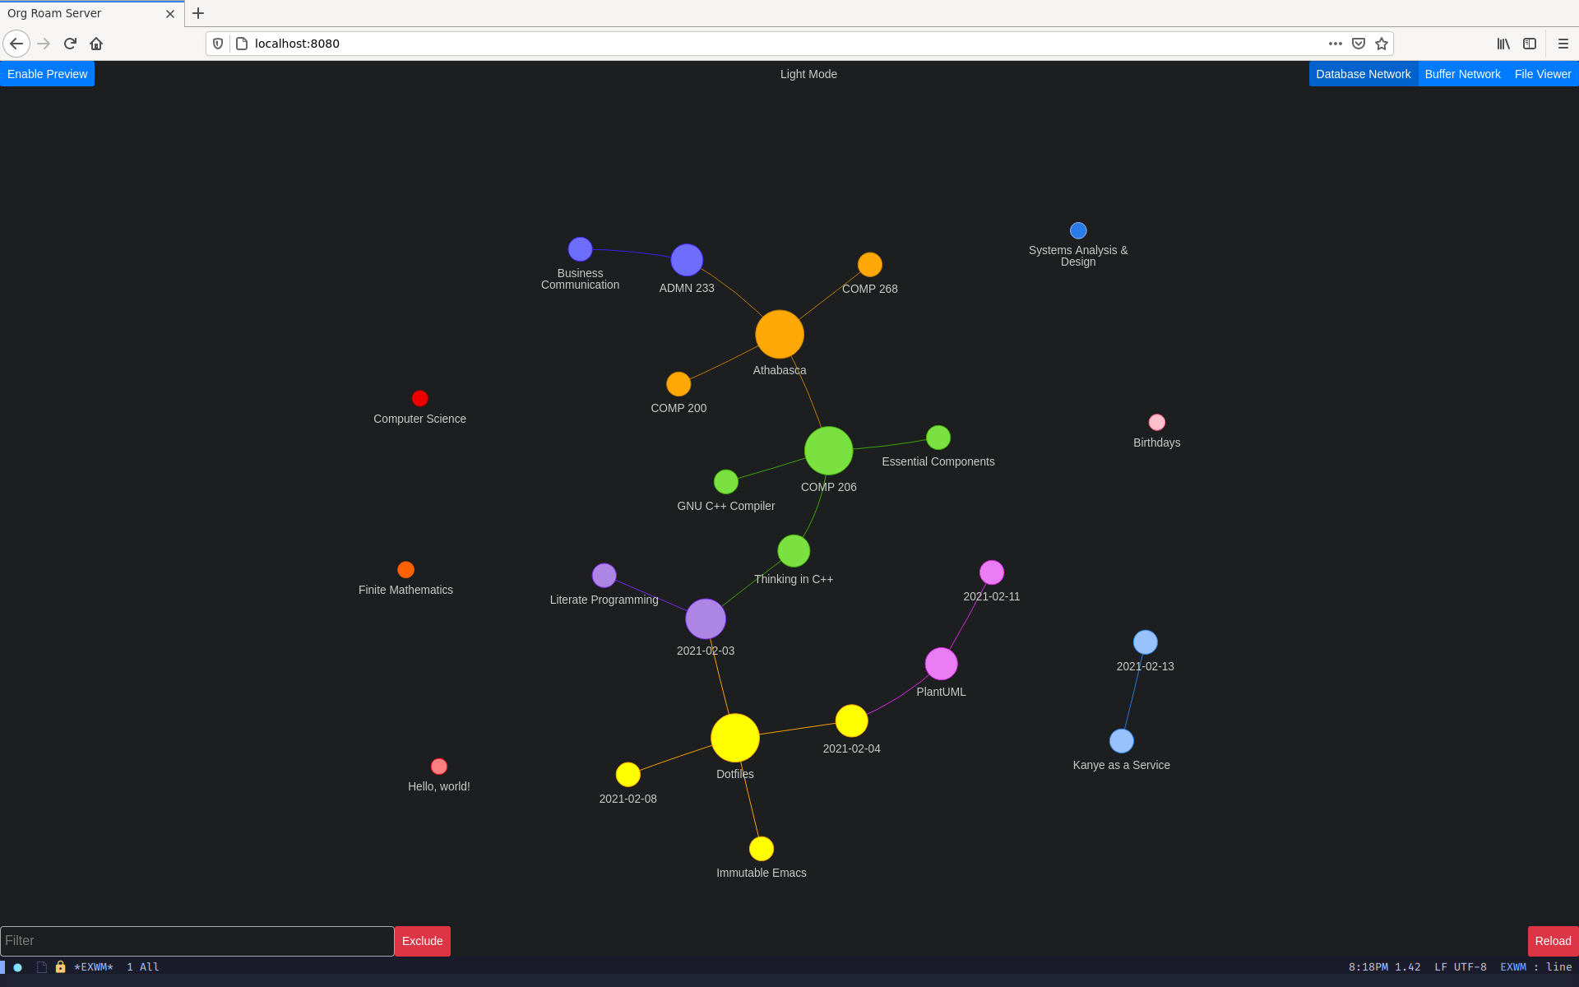Click the forward navigation arrow icon
The image size is (1579, 987).
coord(42,44)
